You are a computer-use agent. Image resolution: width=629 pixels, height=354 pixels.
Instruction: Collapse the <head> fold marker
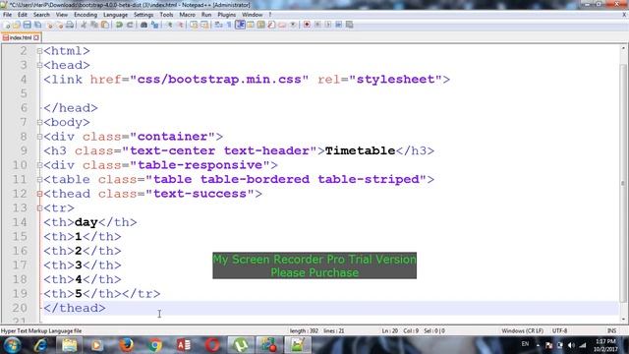39,65
